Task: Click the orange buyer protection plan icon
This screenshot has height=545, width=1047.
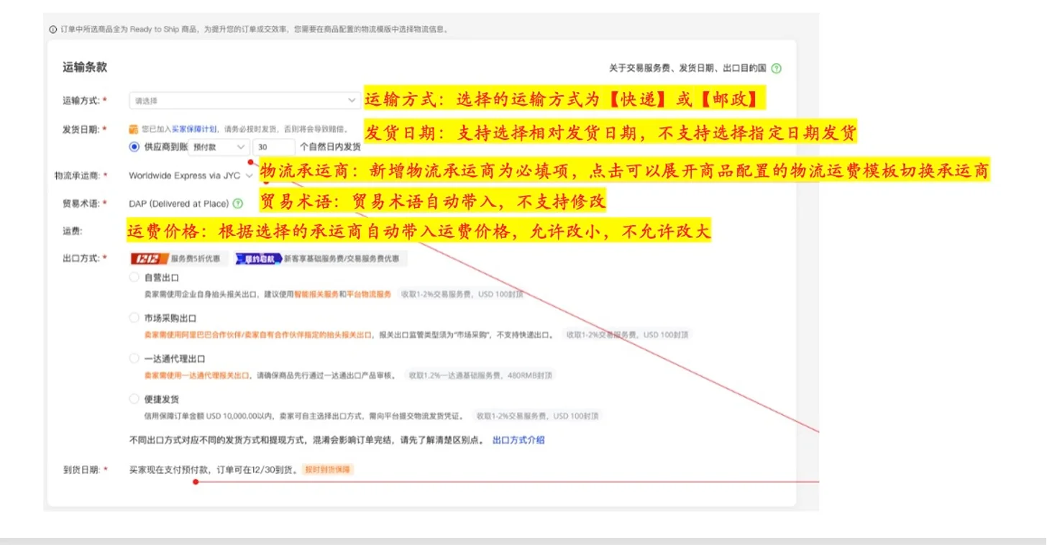Action: 133,129
